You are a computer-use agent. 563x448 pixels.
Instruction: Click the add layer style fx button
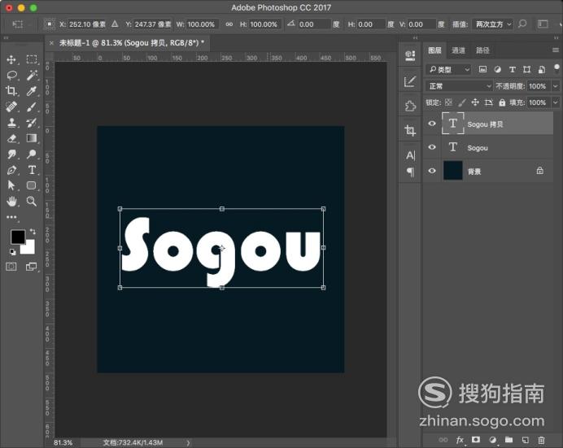tap(460, 440)
